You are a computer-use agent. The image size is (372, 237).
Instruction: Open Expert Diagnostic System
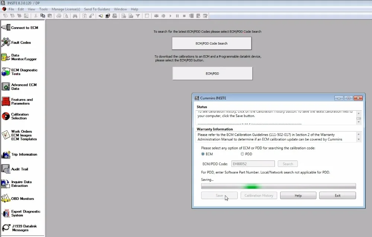tap(21, 213)
